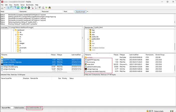176x112 pixels.
Task: Click the lock encryption icon in status bar
Action: tap(147, 111)
